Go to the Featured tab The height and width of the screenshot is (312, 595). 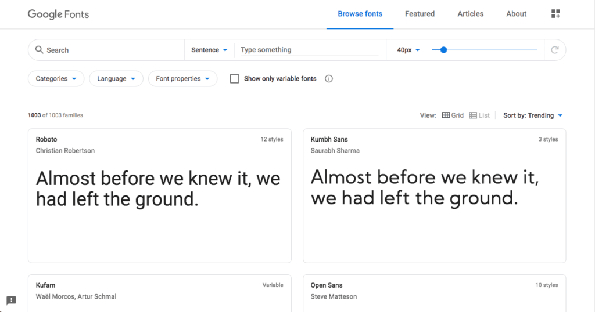[x=420, y=14]
